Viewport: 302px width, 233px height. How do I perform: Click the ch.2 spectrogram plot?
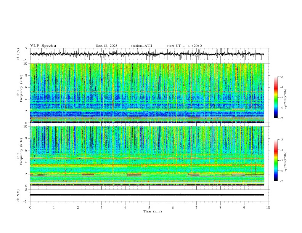pos(147,156)
